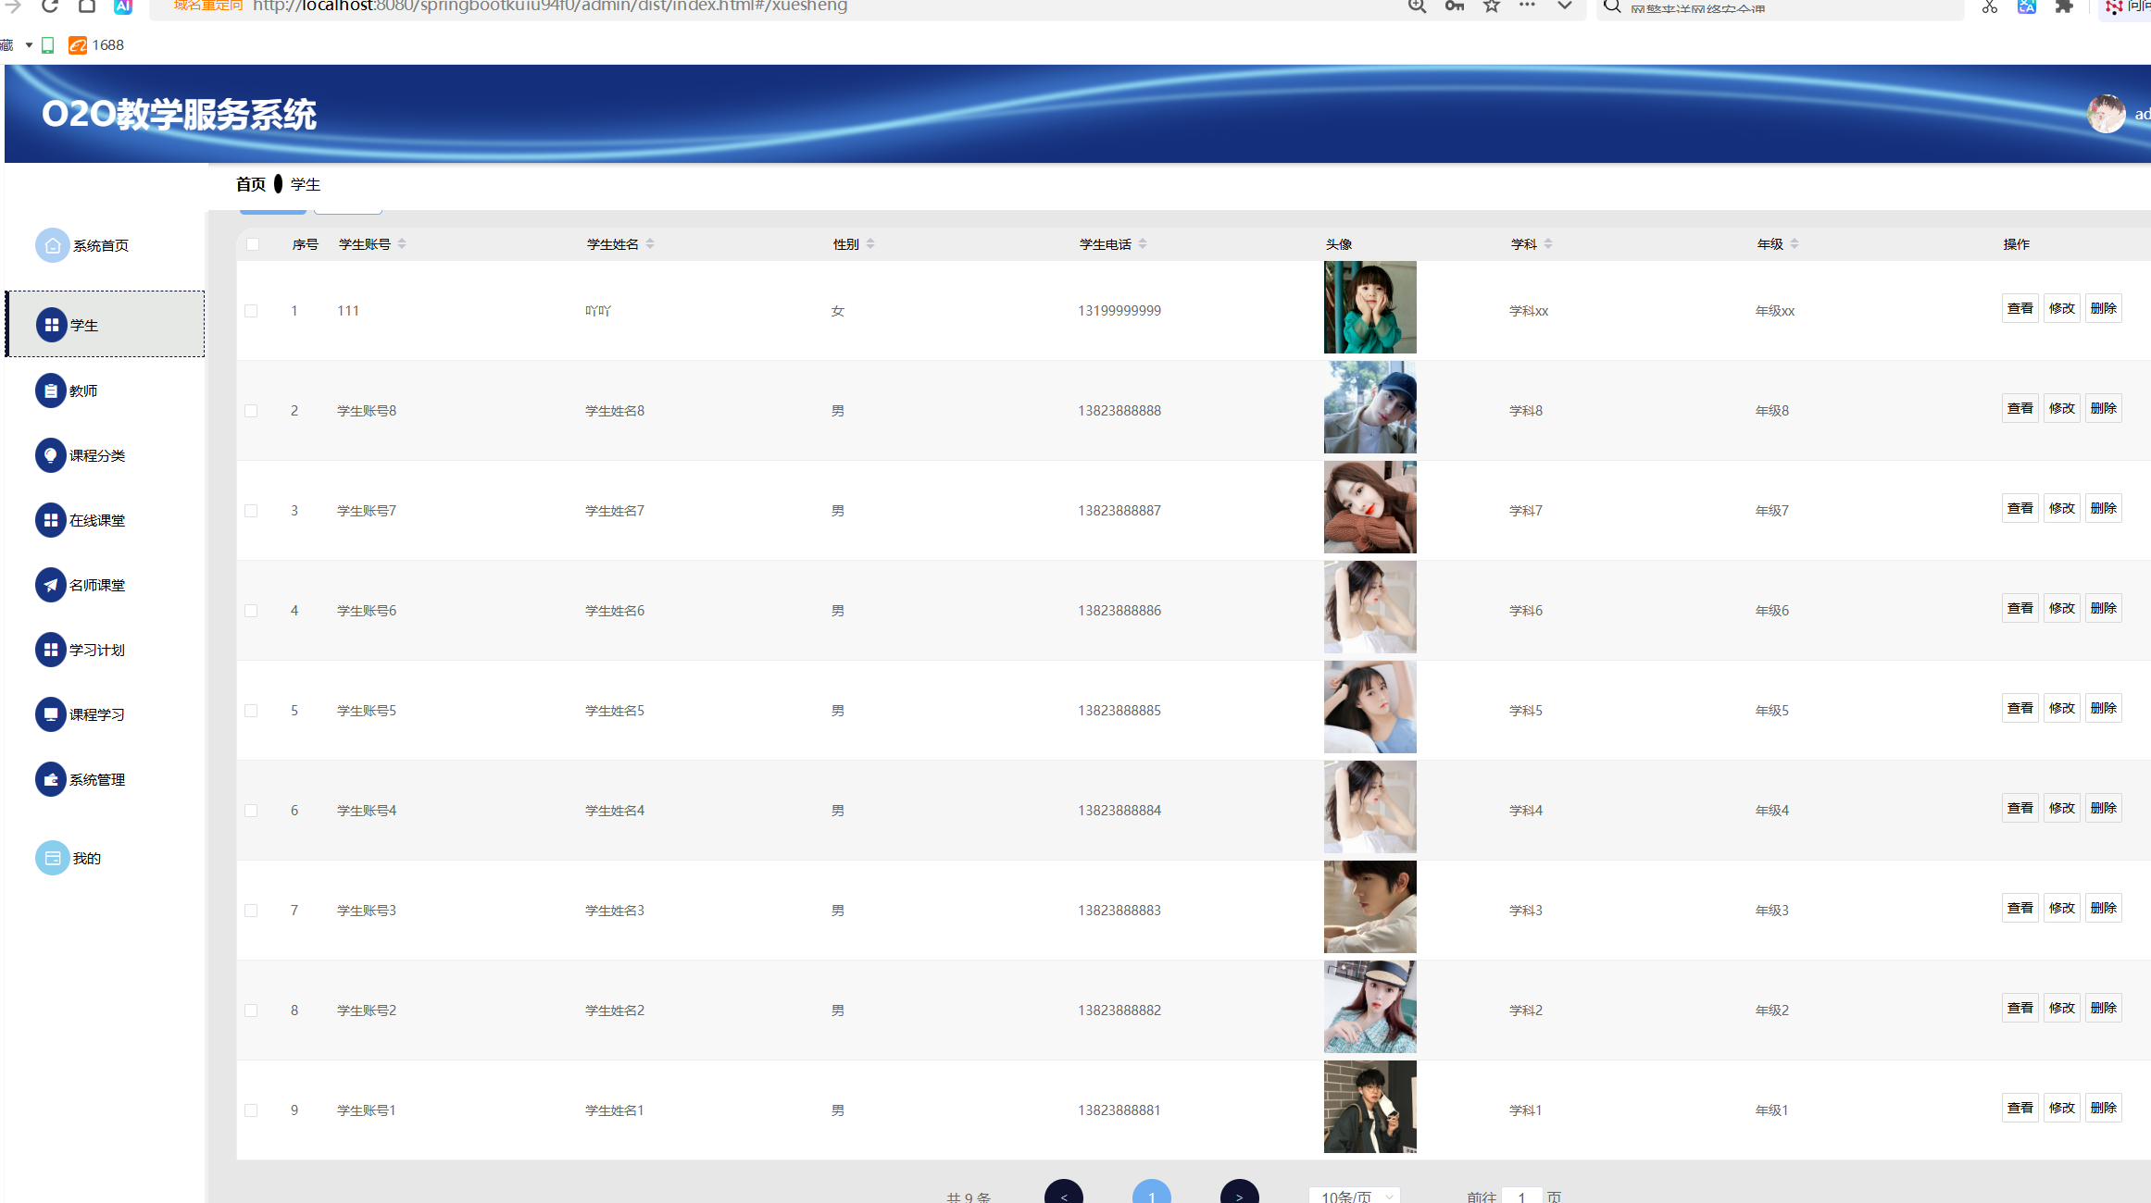Click the 系统管理 icon in sidebar

coord(51,779)
